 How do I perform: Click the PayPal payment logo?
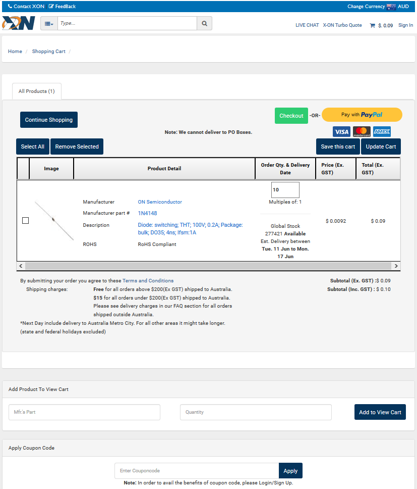(362, 115)
